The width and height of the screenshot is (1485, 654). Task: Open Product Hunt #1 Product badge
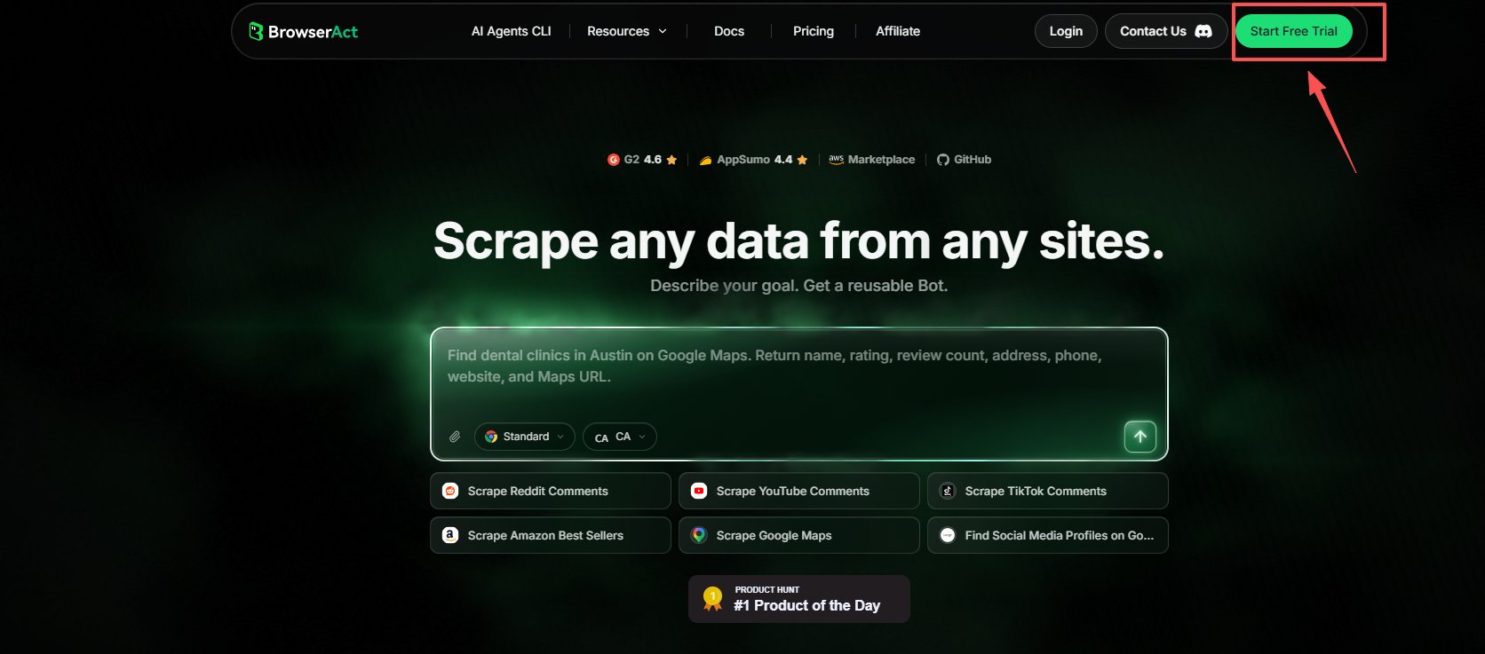point(799,599)
